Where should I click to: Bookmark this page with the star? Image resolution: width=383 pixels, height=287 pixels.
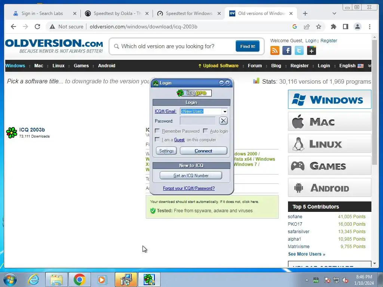pyautogui.click(x=319, y=27)
